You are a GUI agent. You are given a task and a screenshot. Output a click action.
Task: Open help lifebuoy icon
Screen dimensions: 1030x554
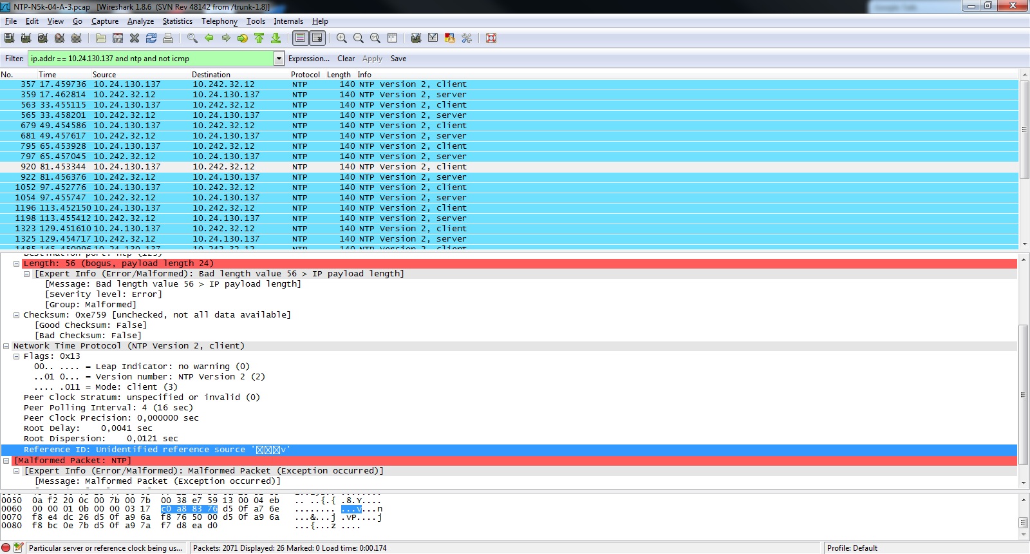491,38
